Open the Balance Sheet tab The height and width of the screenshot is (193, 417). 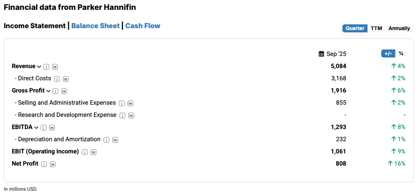(96, 26)
